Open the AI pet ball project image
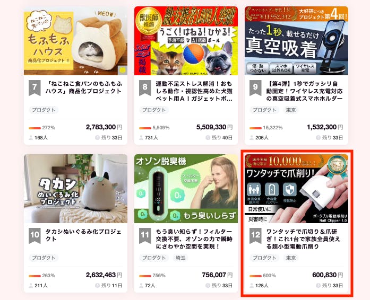Image resolution: width=370 pixels, height=300 pixels. pos(186,41)
